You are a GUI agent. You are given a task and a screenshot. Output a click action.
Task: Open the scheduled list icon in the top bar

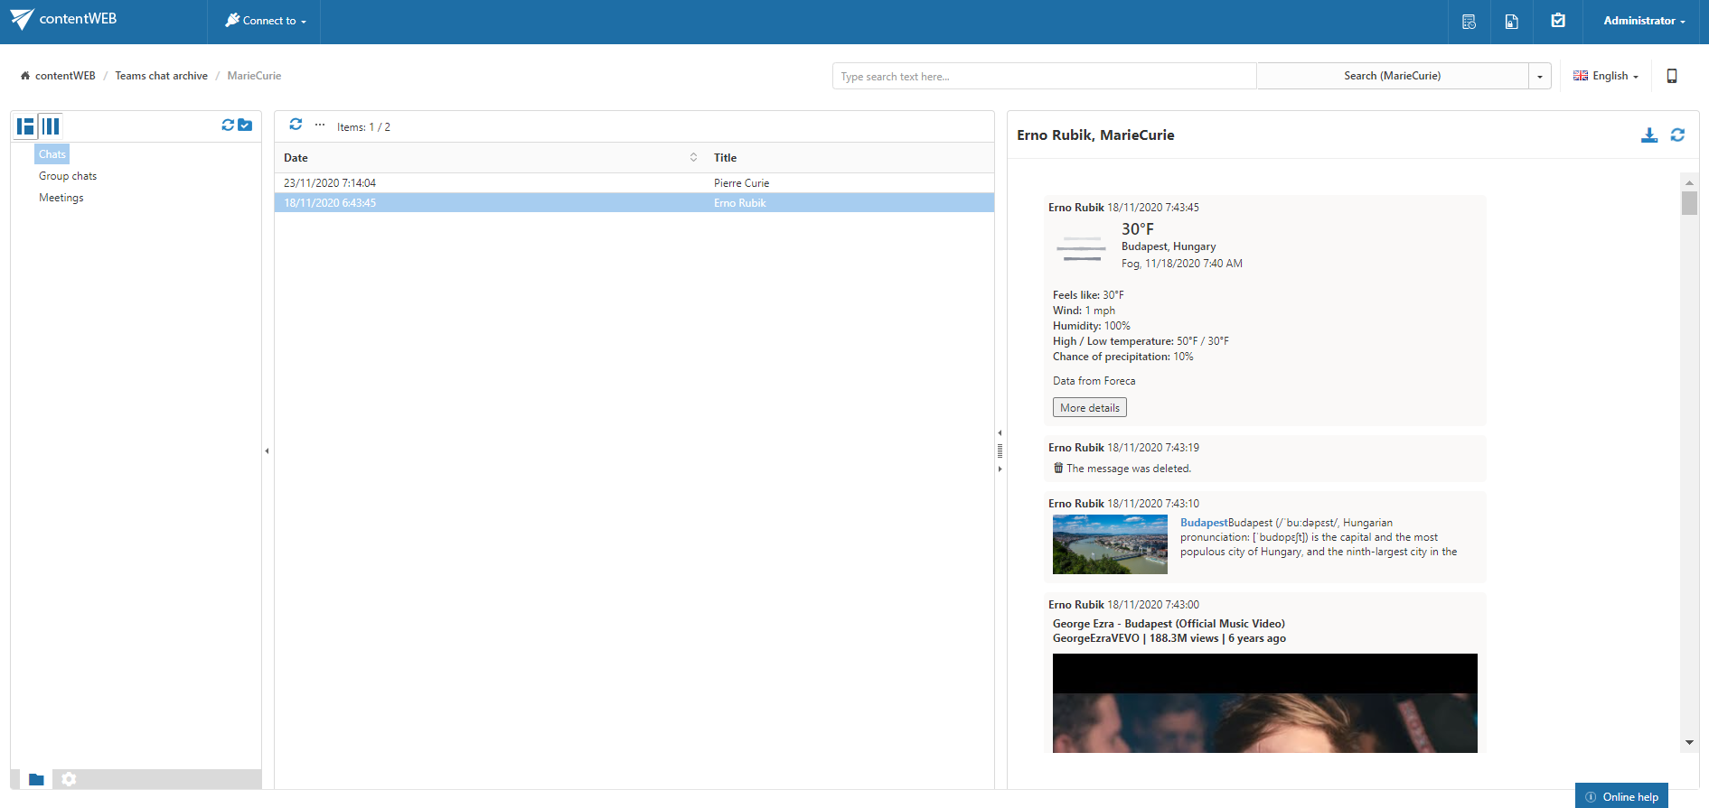[x=1469, y=22]
